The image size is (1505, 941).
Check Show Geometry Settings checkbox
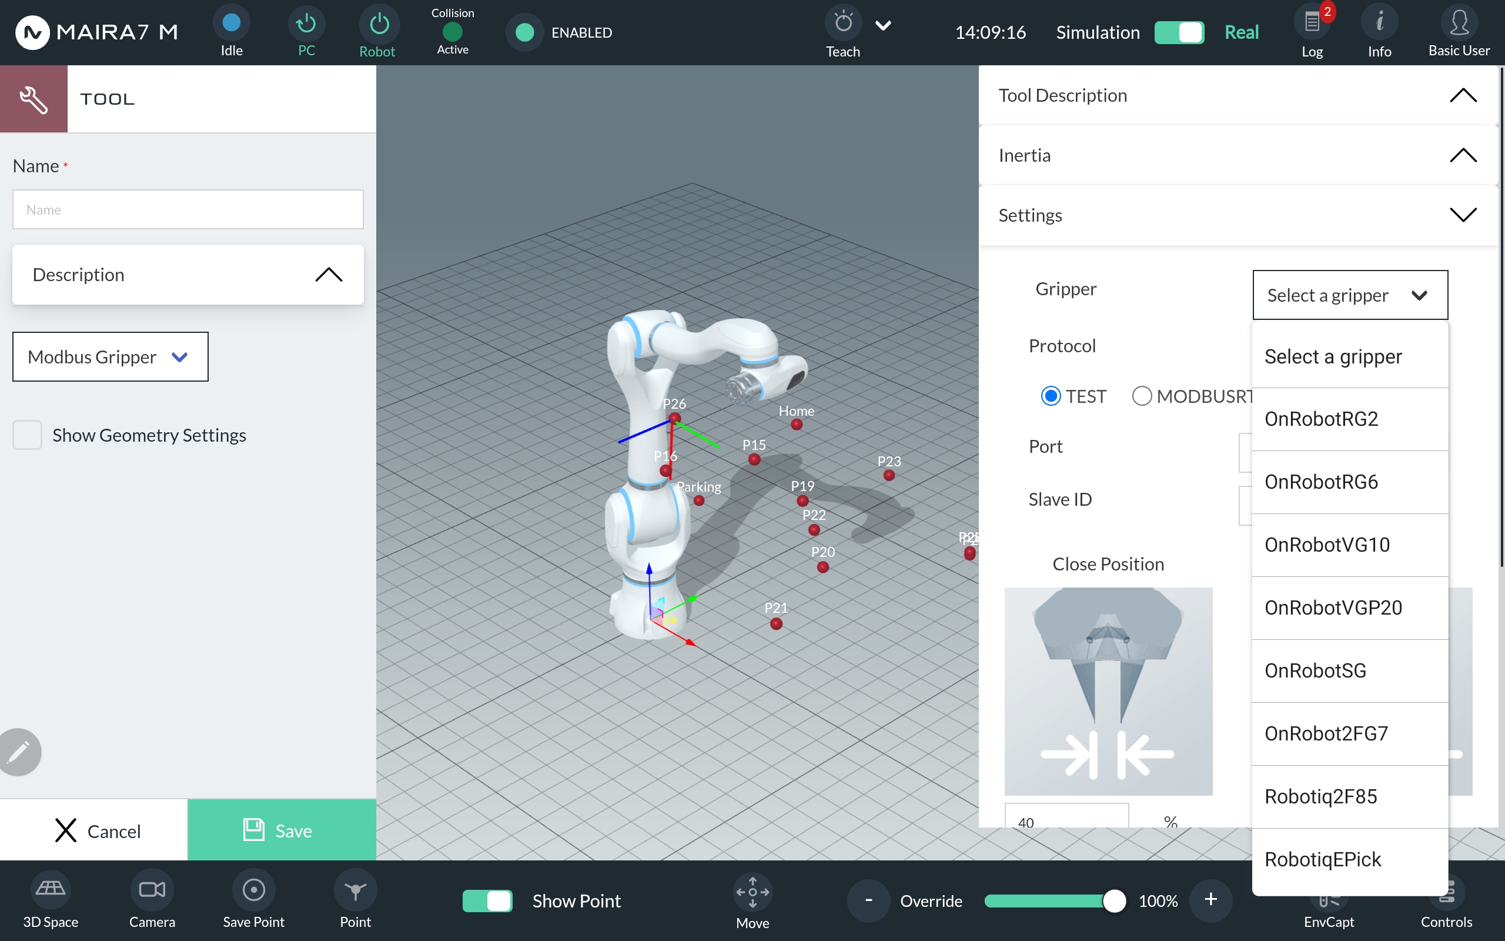pos(28,435)
